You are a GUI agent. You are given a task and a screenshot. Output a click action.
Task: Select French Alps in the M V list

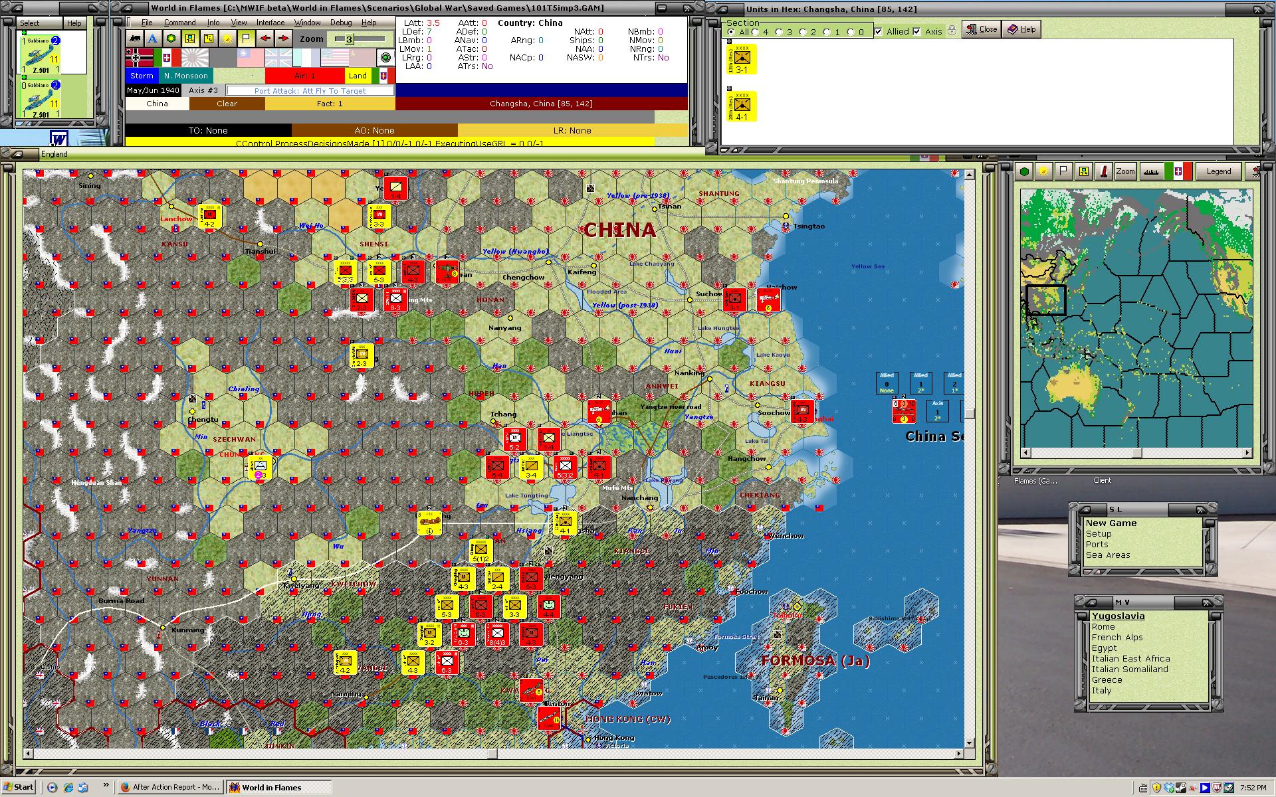click(1117, 637)
